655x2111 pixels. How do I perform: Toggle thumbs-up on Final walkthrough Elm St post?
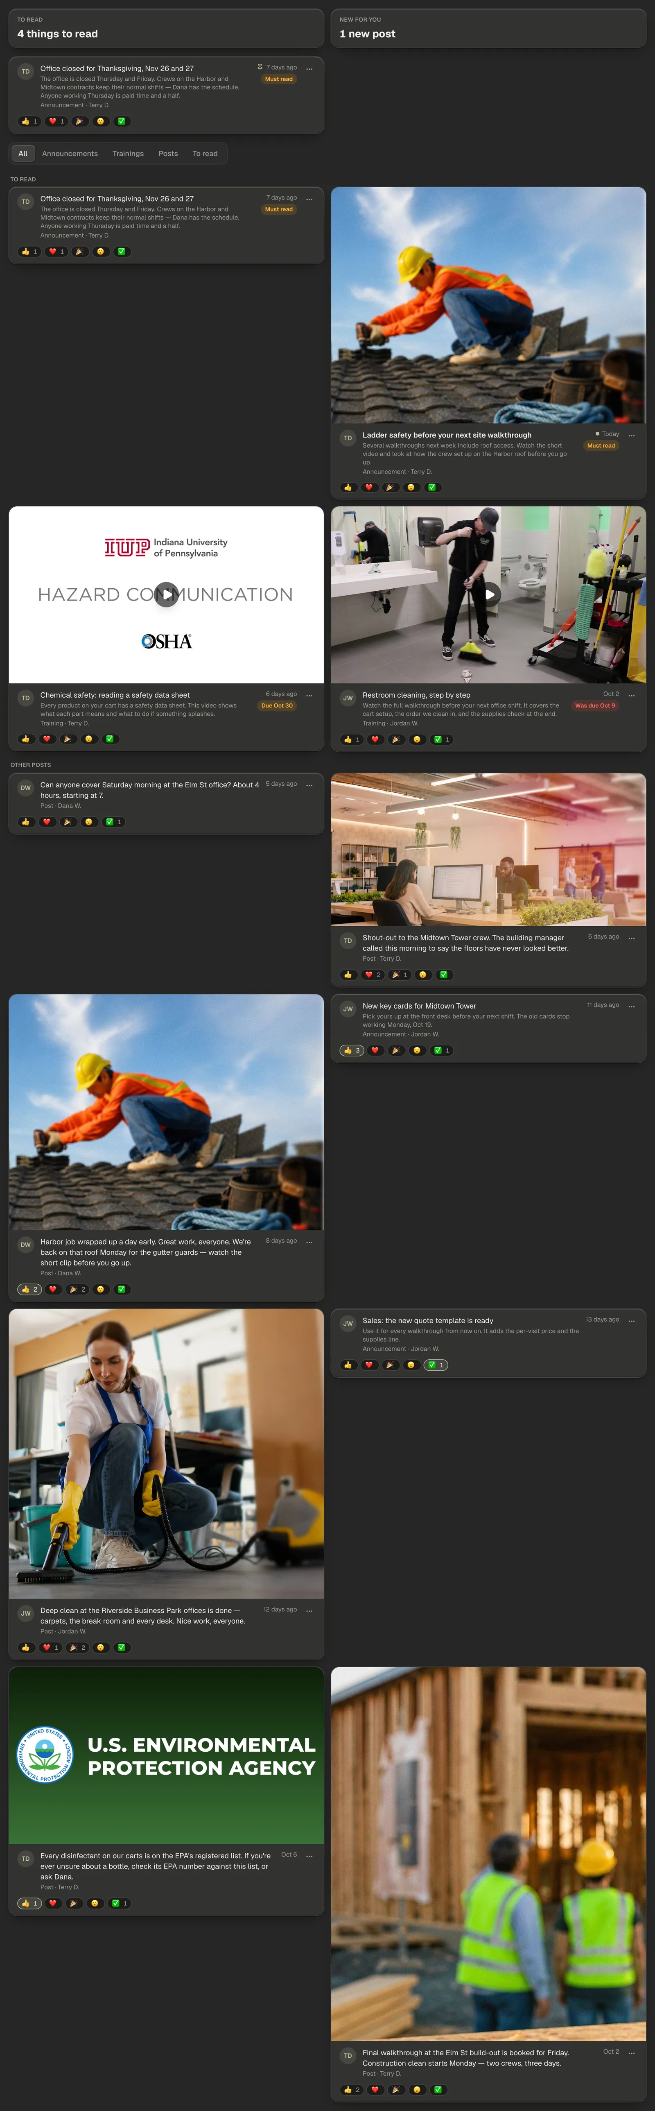pyautogui.click(x=352, y=2090)
